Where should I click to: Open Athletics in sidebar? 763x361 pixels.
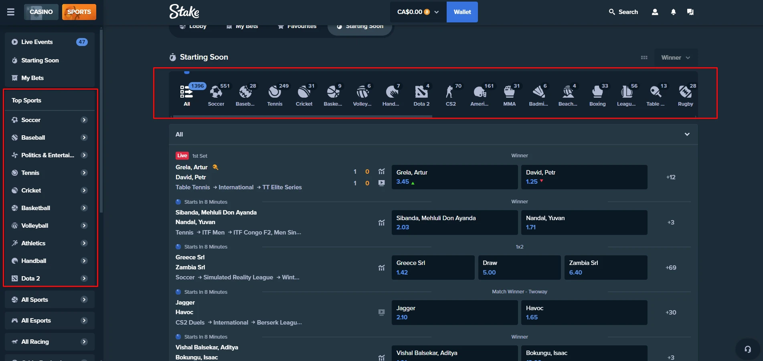tap(50, 243)
